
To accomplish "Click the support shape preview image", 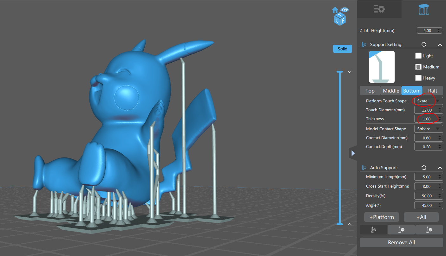I will click(x=382, y=67).
